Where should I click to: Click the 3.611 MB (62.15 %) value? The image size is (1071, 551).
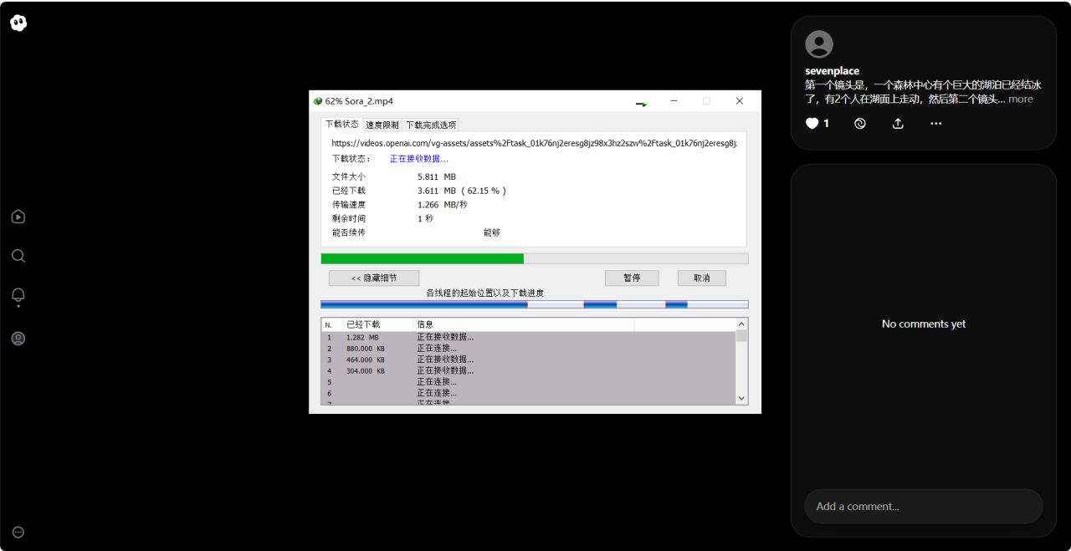pos(462,191)
